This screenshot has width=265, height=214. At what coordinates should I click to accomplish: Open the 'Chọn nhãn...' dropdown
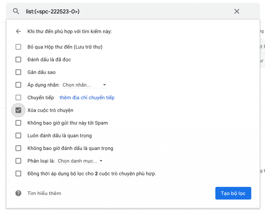pos(85,85)
